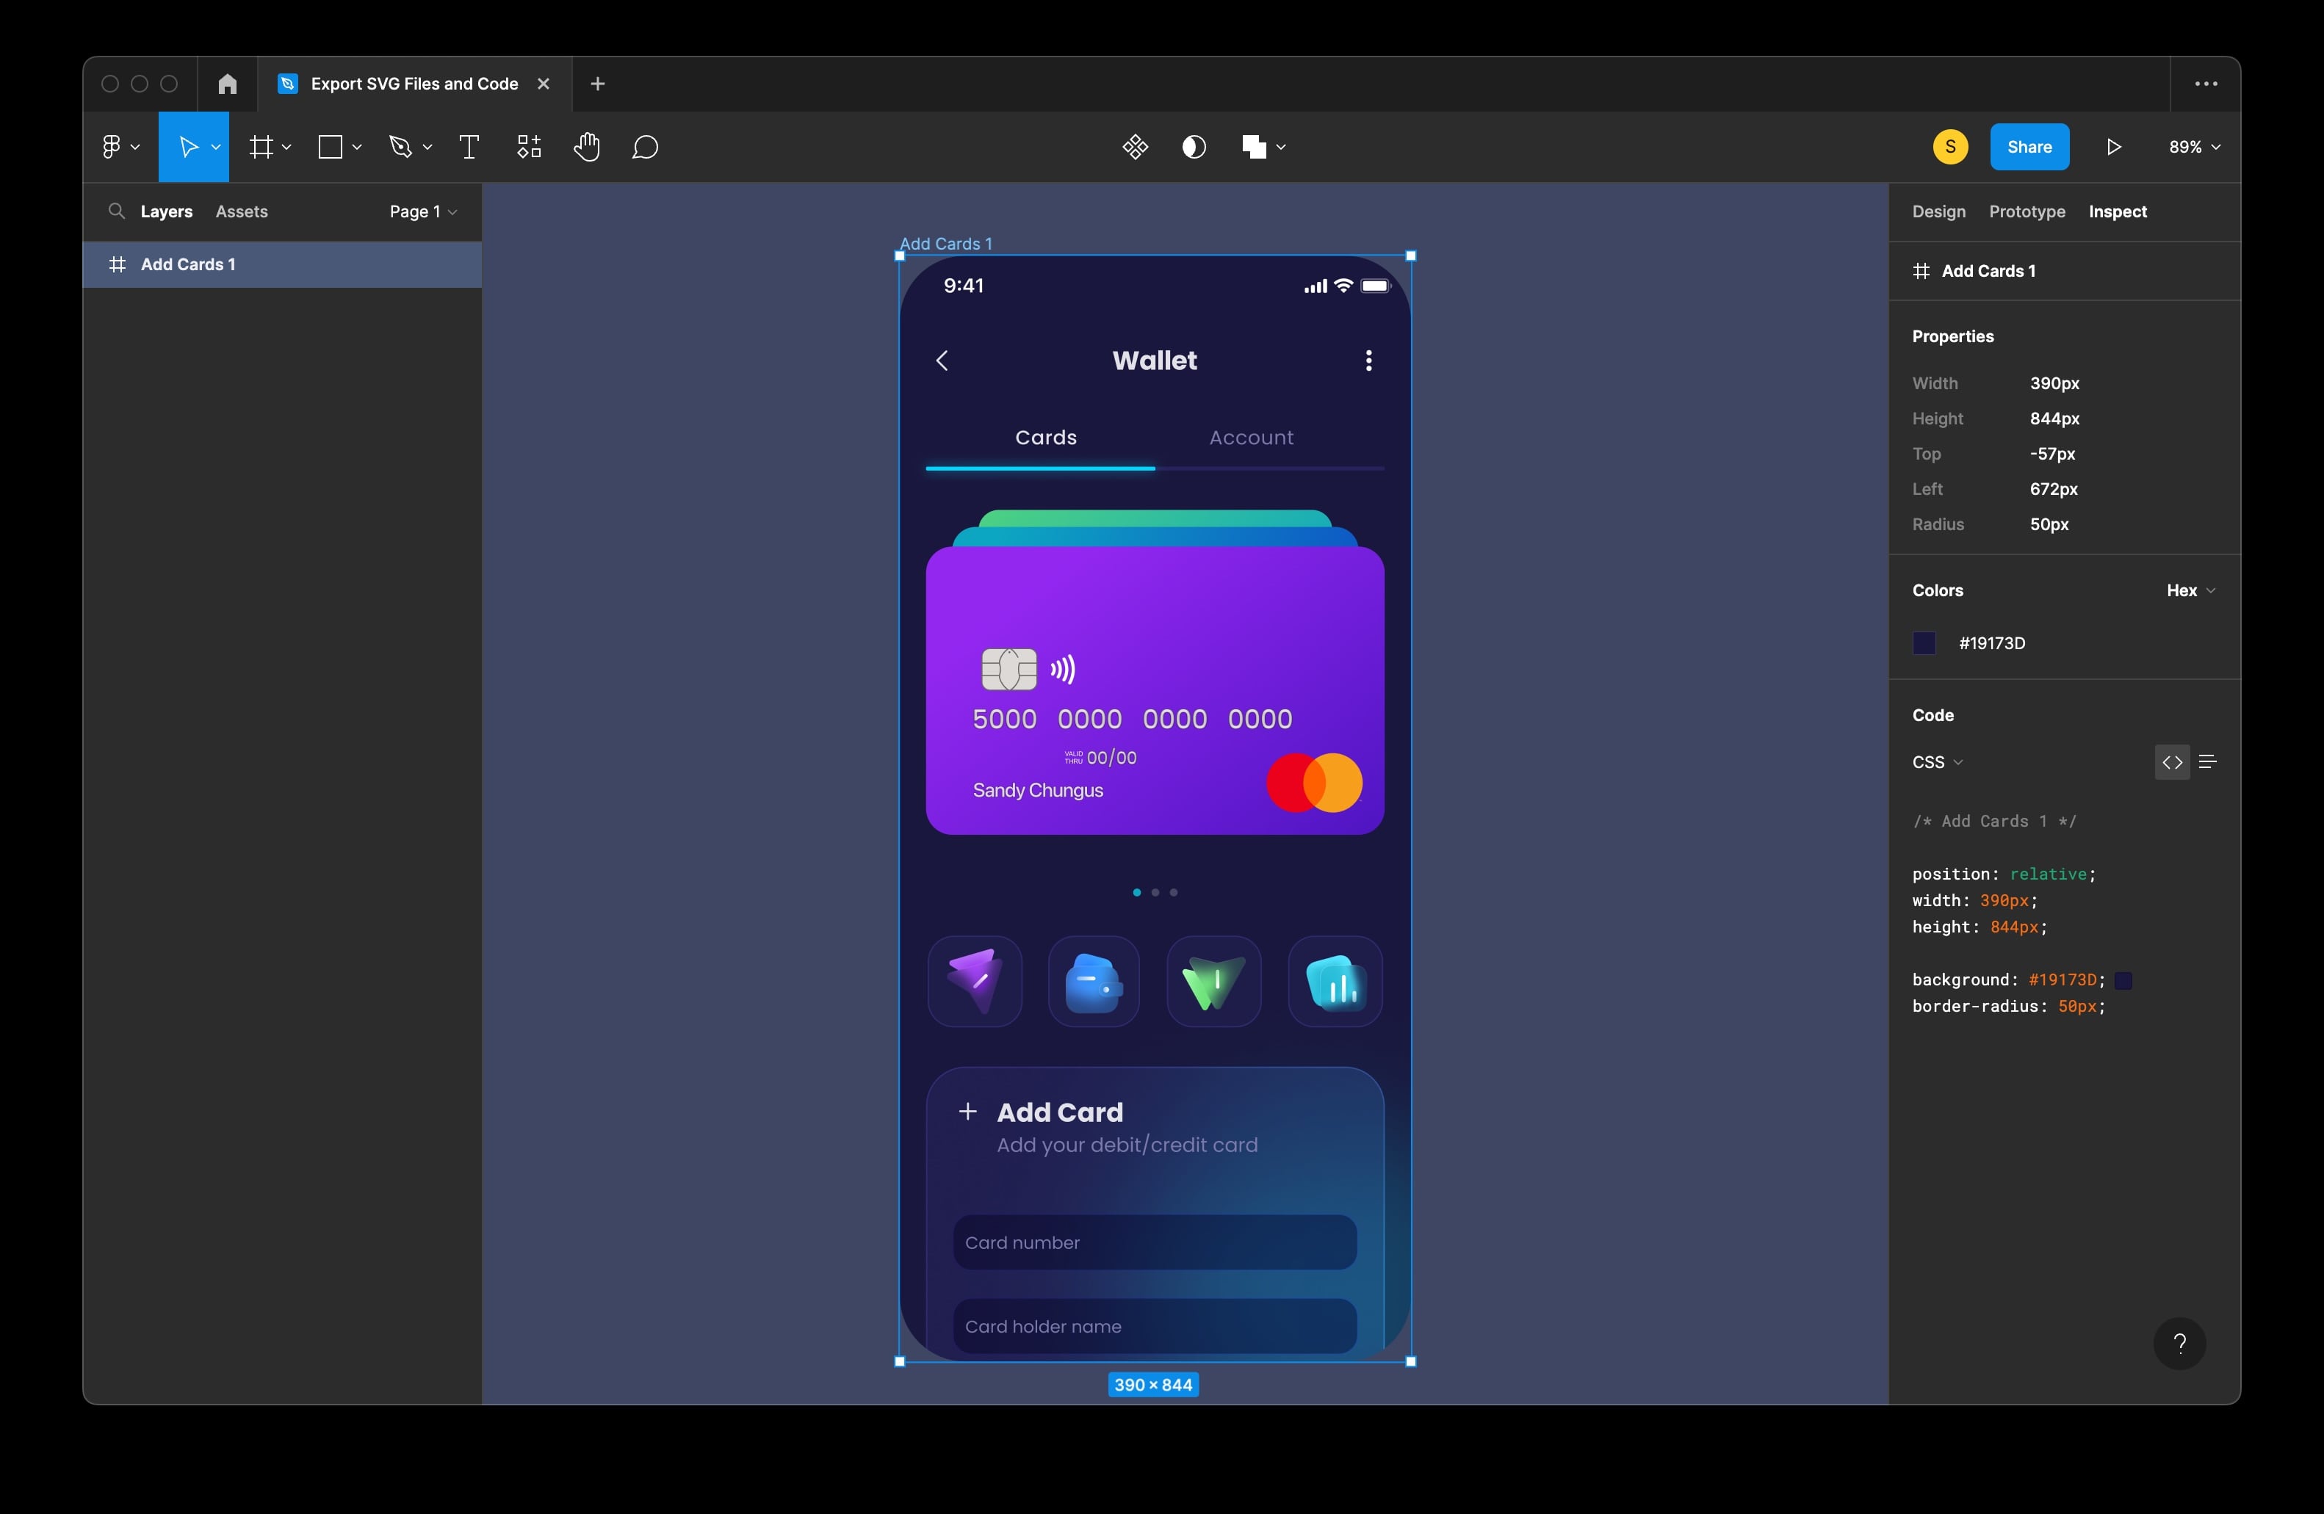Switch to the Inspect tab
2324x1514 pixels.
click(x=2117, y=211)
